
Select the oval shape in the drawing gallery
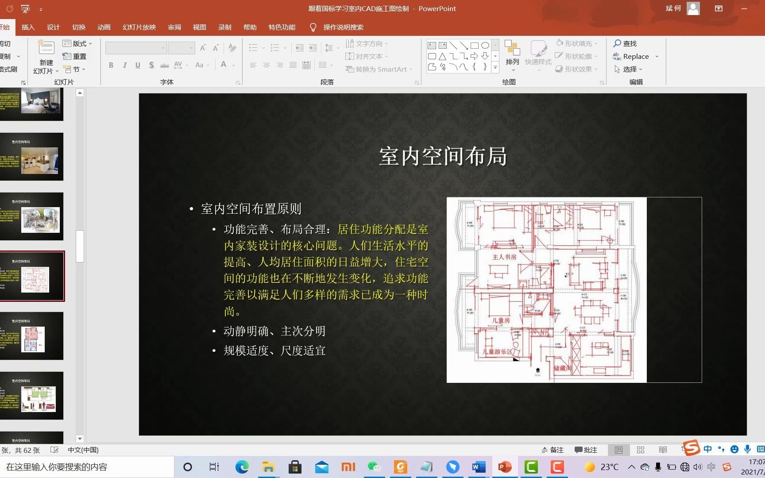point(485,45)
